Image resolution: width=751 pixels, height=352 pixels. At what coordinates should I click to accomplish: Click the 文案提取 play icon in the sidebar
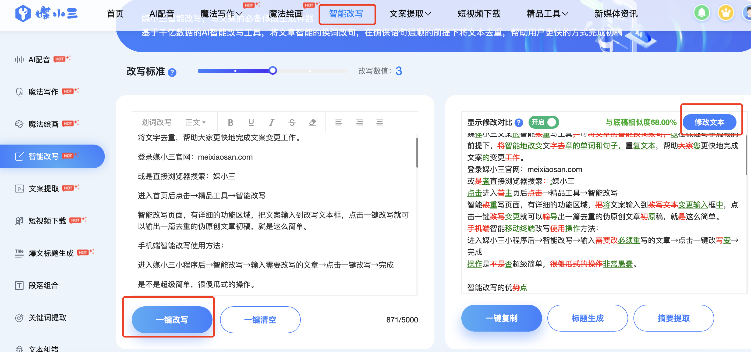(19, 189)
